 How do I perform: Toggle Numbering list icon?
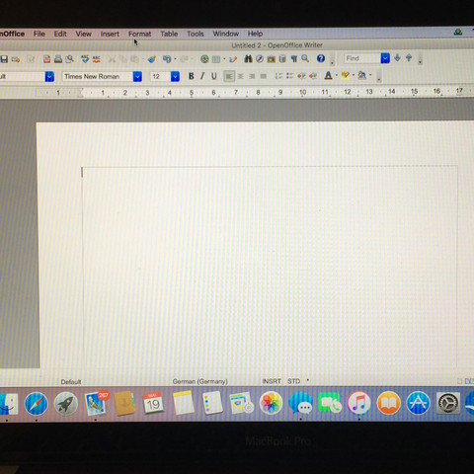(278, 76)
